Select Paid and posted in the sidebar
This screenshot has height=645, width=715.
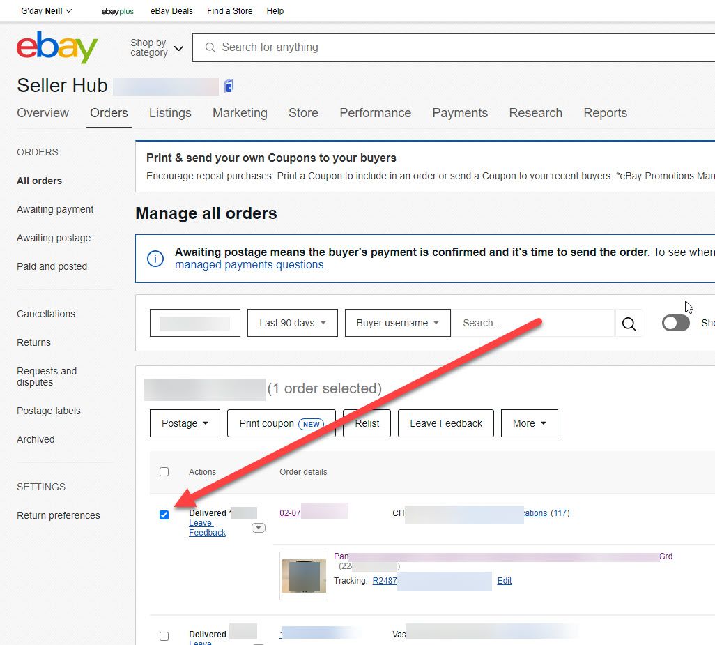point(52,266)
